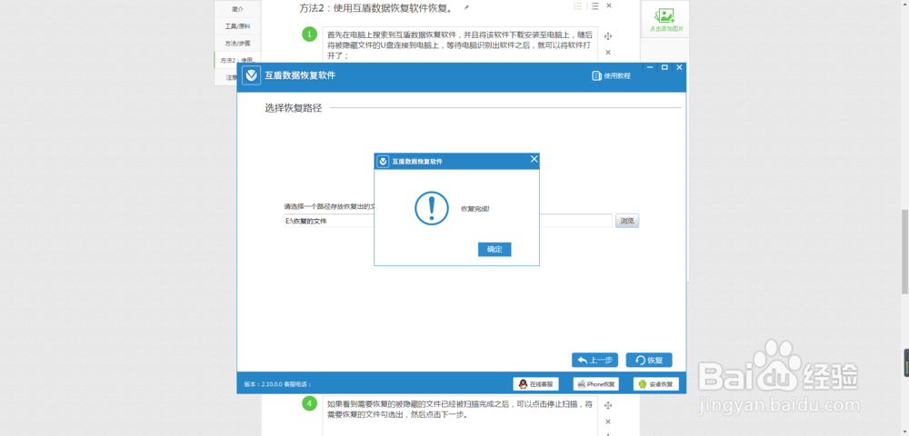Screen dimensions: 909x436
Task: Select 方法2：使用 sidebar entry
Action: pos(237,60)
